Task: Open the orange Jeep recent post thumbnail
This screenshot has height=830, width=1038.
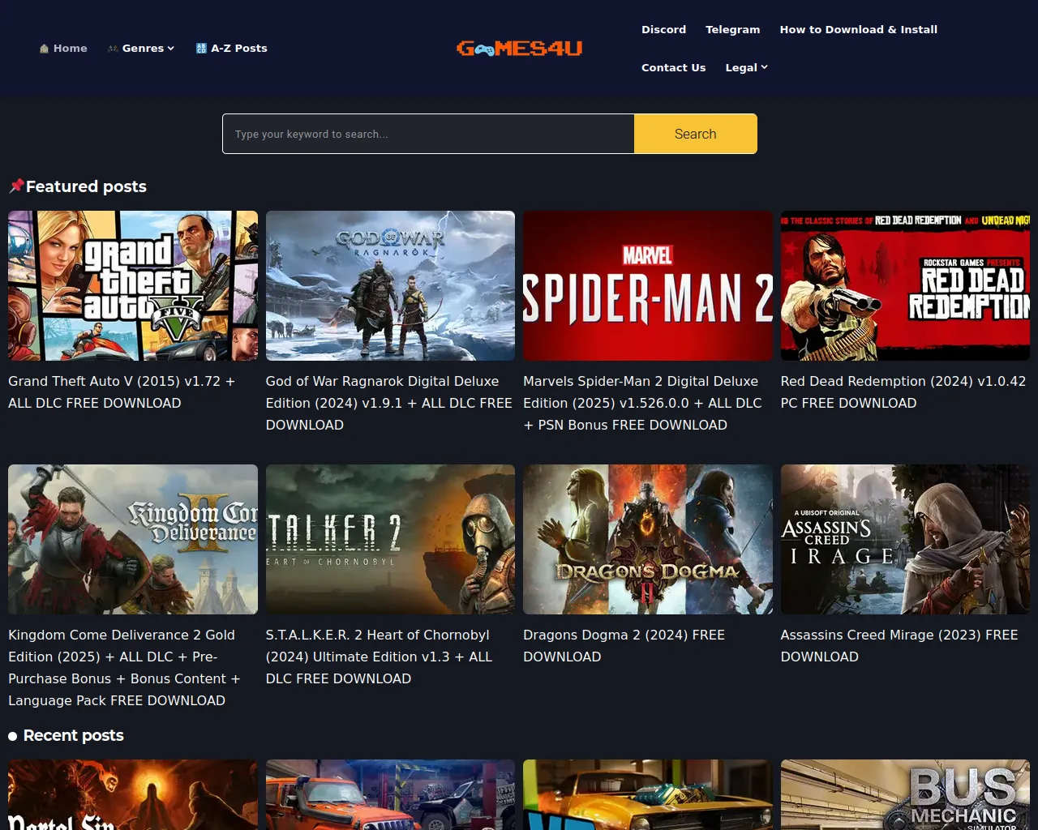Action: pyautogui.click(x=390, y=794)
